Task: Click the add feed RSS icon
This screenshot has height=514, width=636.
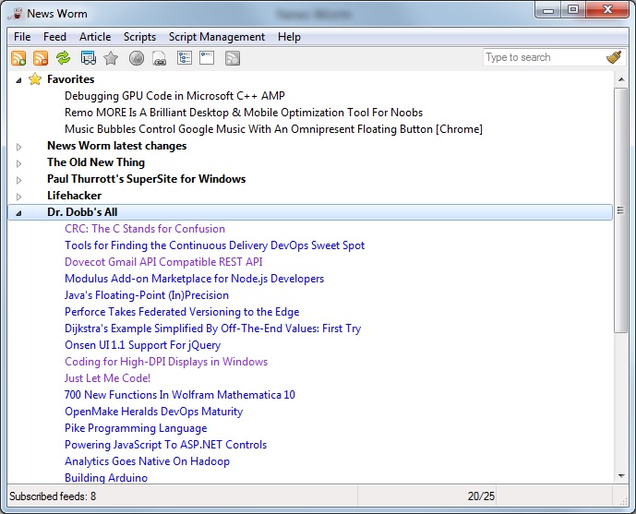Action: coord(18,58)
